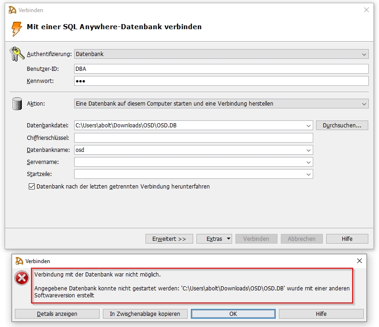Screen dimensions: 379x327
Task: Click the lightning bolt connection icon
Action: 16,29
